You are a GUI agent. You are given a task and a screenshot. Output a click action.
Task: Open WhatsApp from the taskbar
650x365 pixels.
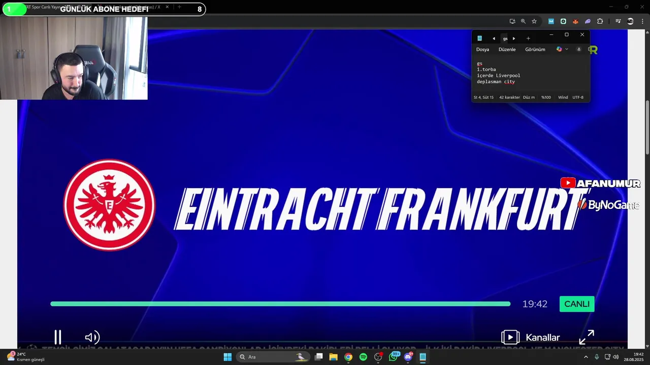pos(393,357)
